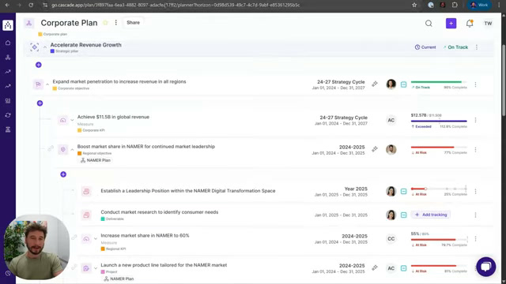Click progress bar of Achieve $11.5B measure
506x284 pixels.
tap(439, 121)
